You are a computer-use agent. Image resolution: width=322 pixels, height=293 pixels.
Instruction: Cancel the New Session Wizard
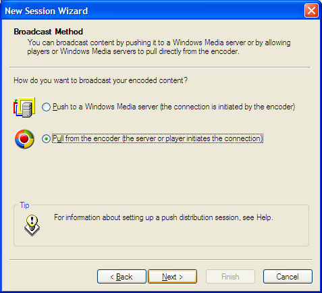(288, 277)
